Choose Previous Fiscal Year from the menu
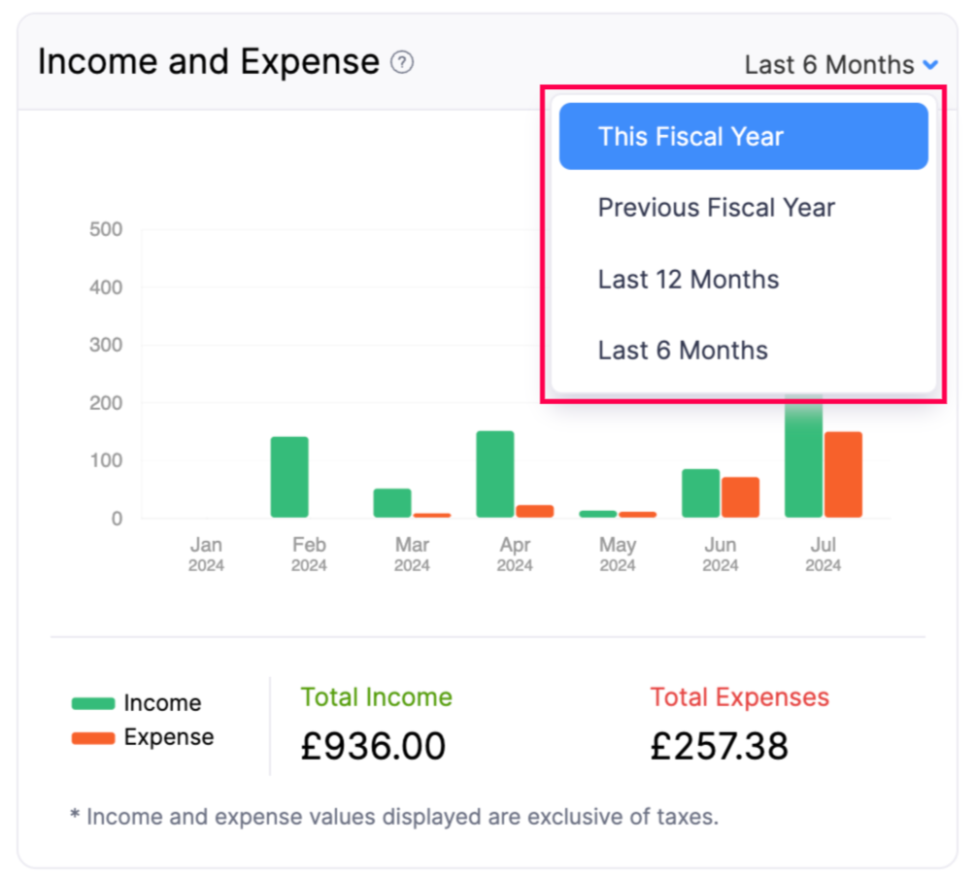 point(716,207)
